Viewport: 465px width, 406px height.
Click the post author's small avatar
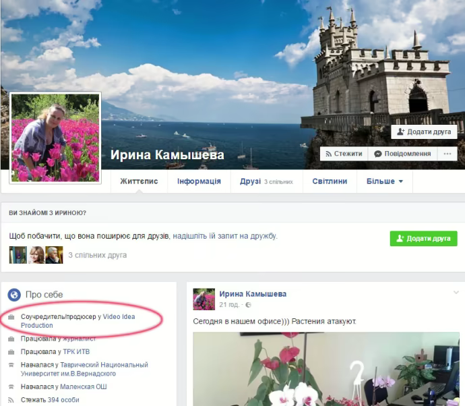[204, 299]
